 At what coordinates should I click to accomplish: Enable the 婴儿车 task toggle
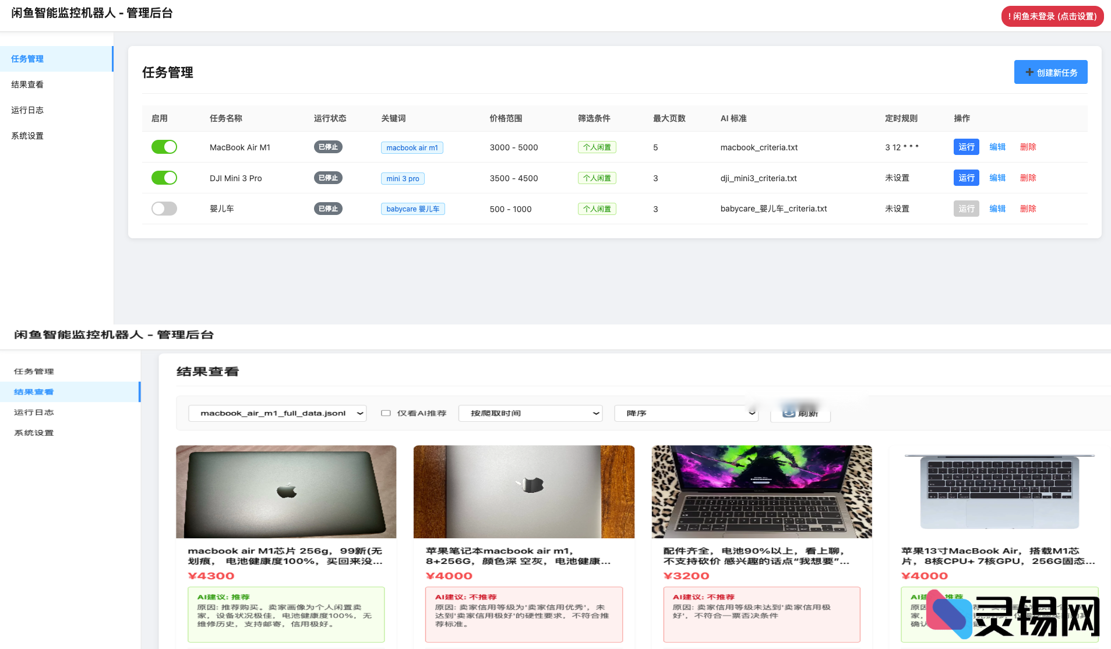[164, 208]
